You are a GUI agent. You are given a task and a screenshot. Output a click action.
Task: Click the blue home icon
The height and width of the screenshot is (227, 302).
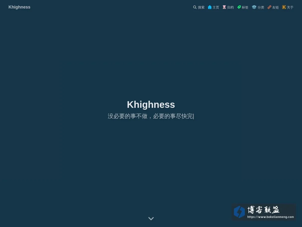[x=210, y=7]
